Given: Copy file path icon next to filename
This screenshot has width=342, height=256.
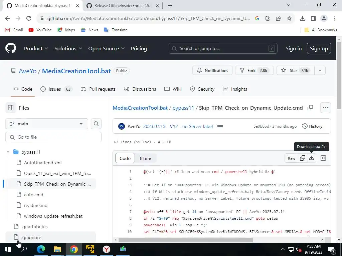Looking at the screenshot, I should [310, 108].
